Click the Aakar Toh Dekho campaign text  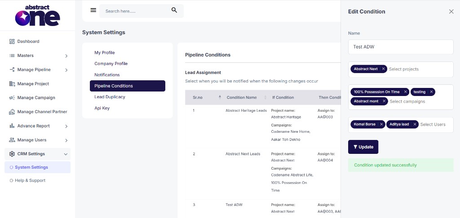coord(285,140)
